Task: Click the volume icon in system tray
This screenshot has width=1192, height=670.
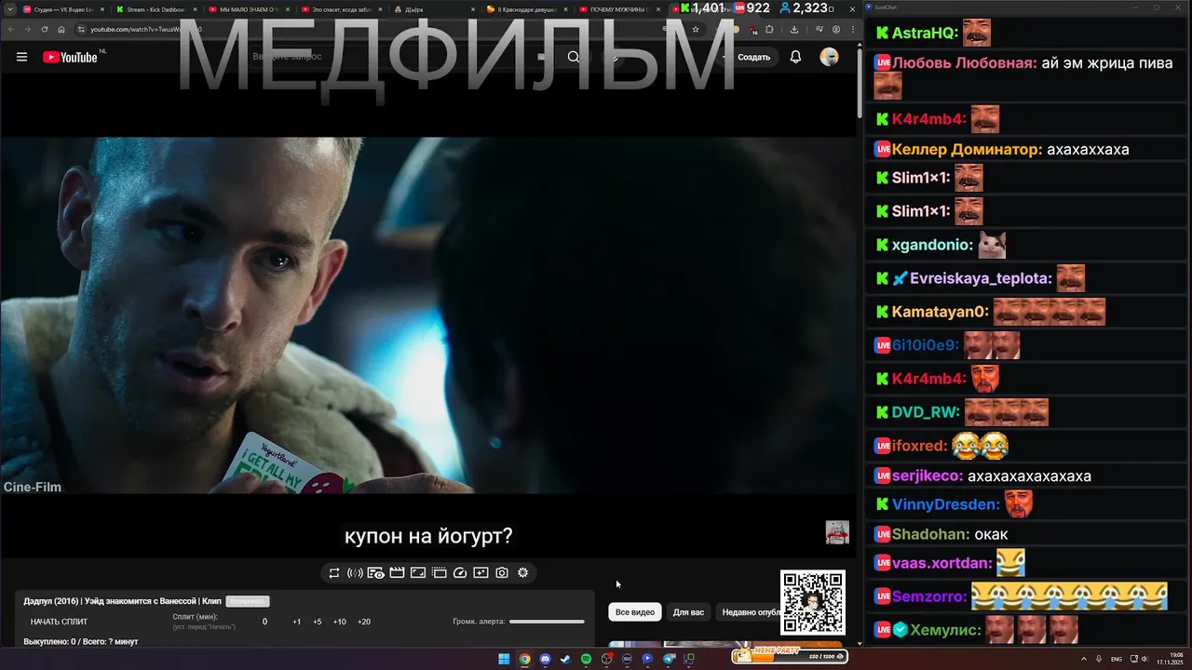Action: coord(1145,659)
